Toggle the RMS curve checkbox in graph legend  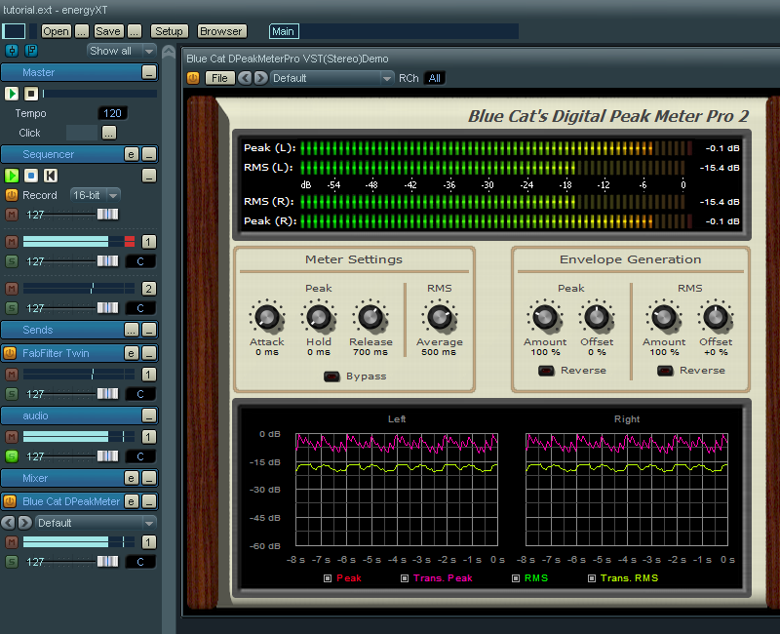tap(516, 578)
